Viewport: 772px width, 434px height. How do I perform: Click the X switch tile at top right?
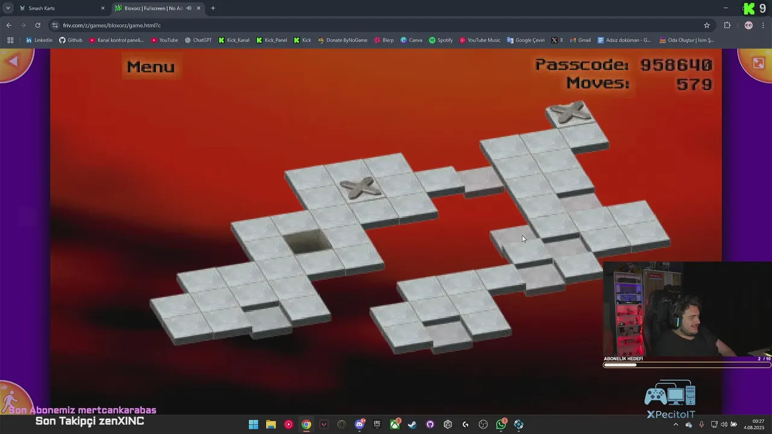pyautogui.click(x=569, y=113)
